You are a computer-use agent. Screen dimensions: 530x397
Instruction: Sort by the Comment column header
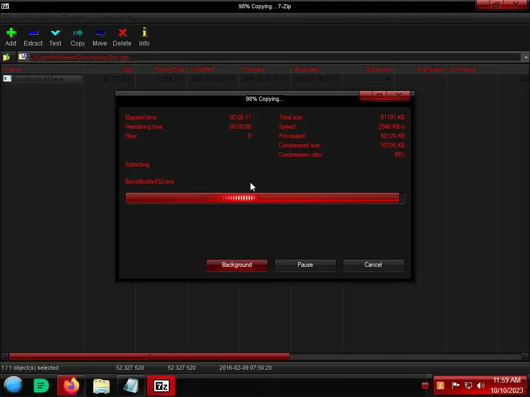[472, 69]
